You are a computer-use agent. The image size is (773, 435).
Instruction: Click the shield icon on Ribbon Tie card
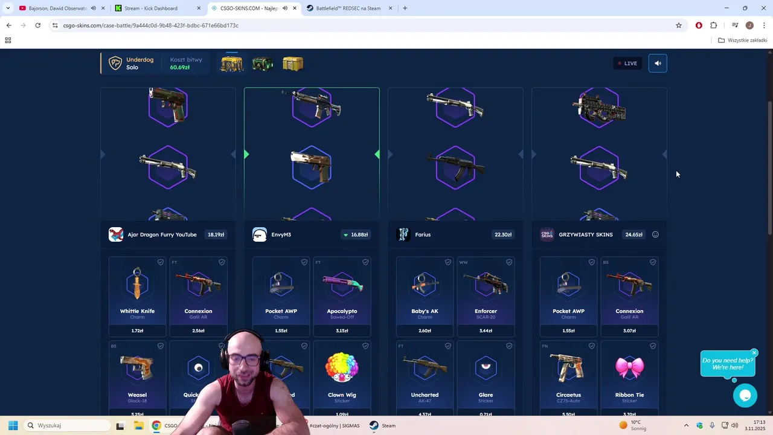tap(653, 346)
